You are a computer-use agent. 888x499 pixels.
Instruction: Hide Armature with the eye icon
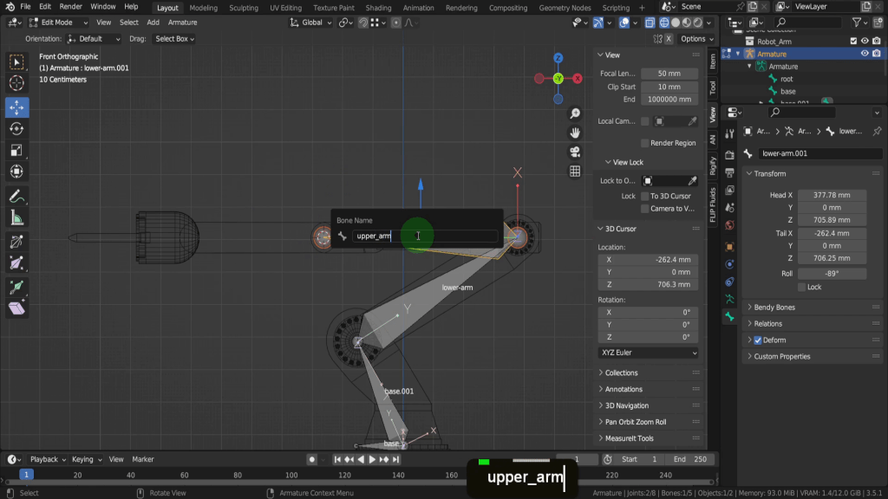click(x=865, y=54)
